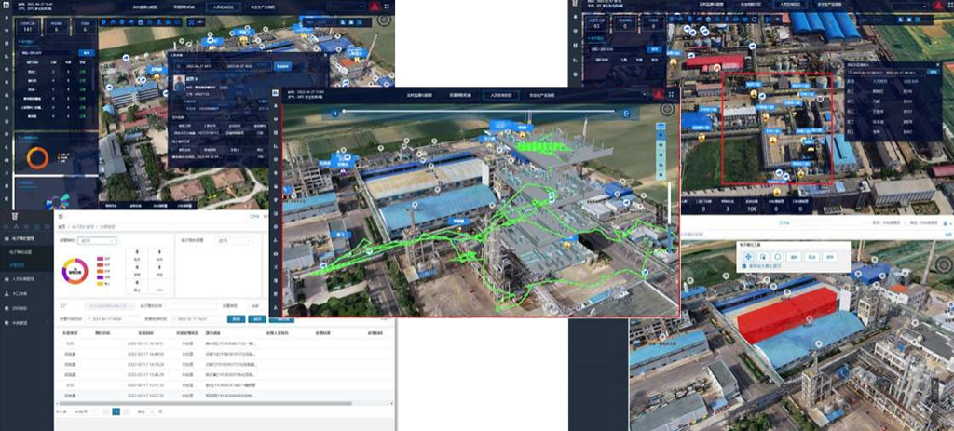Viewport: 954px width, 431px height.
Task: Select the highlighted tab in the center window header
Action: pos(500,96)
